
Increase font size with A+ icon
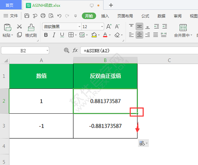(x=109, y=26)
